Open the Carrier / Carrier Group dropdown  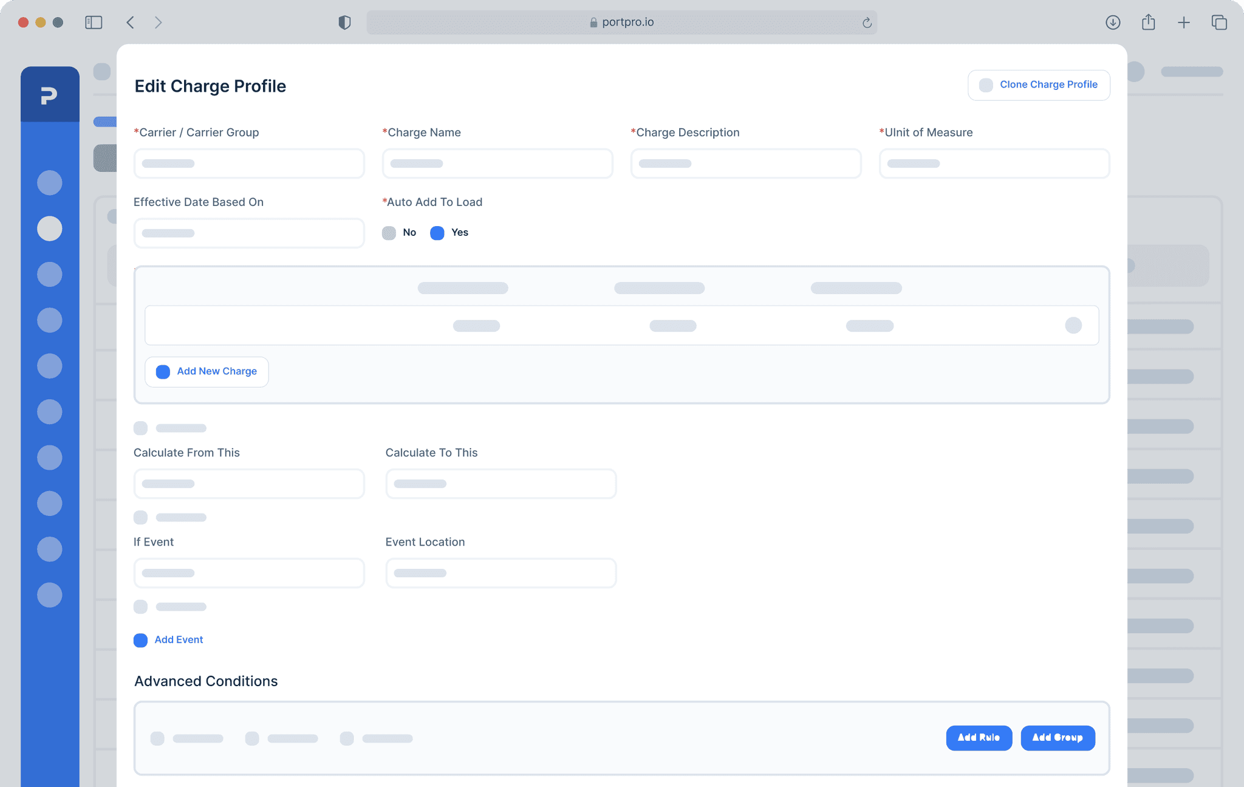249,163
